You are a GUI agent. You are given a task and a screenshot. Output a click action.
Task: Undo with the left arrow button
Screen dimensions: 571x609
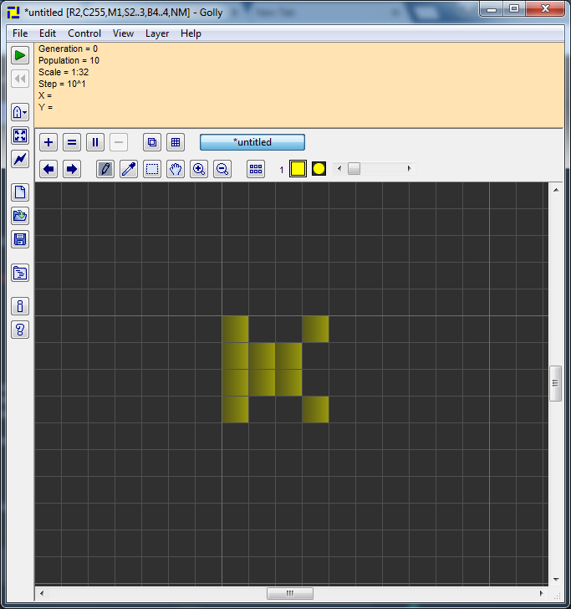pos(48,169)
